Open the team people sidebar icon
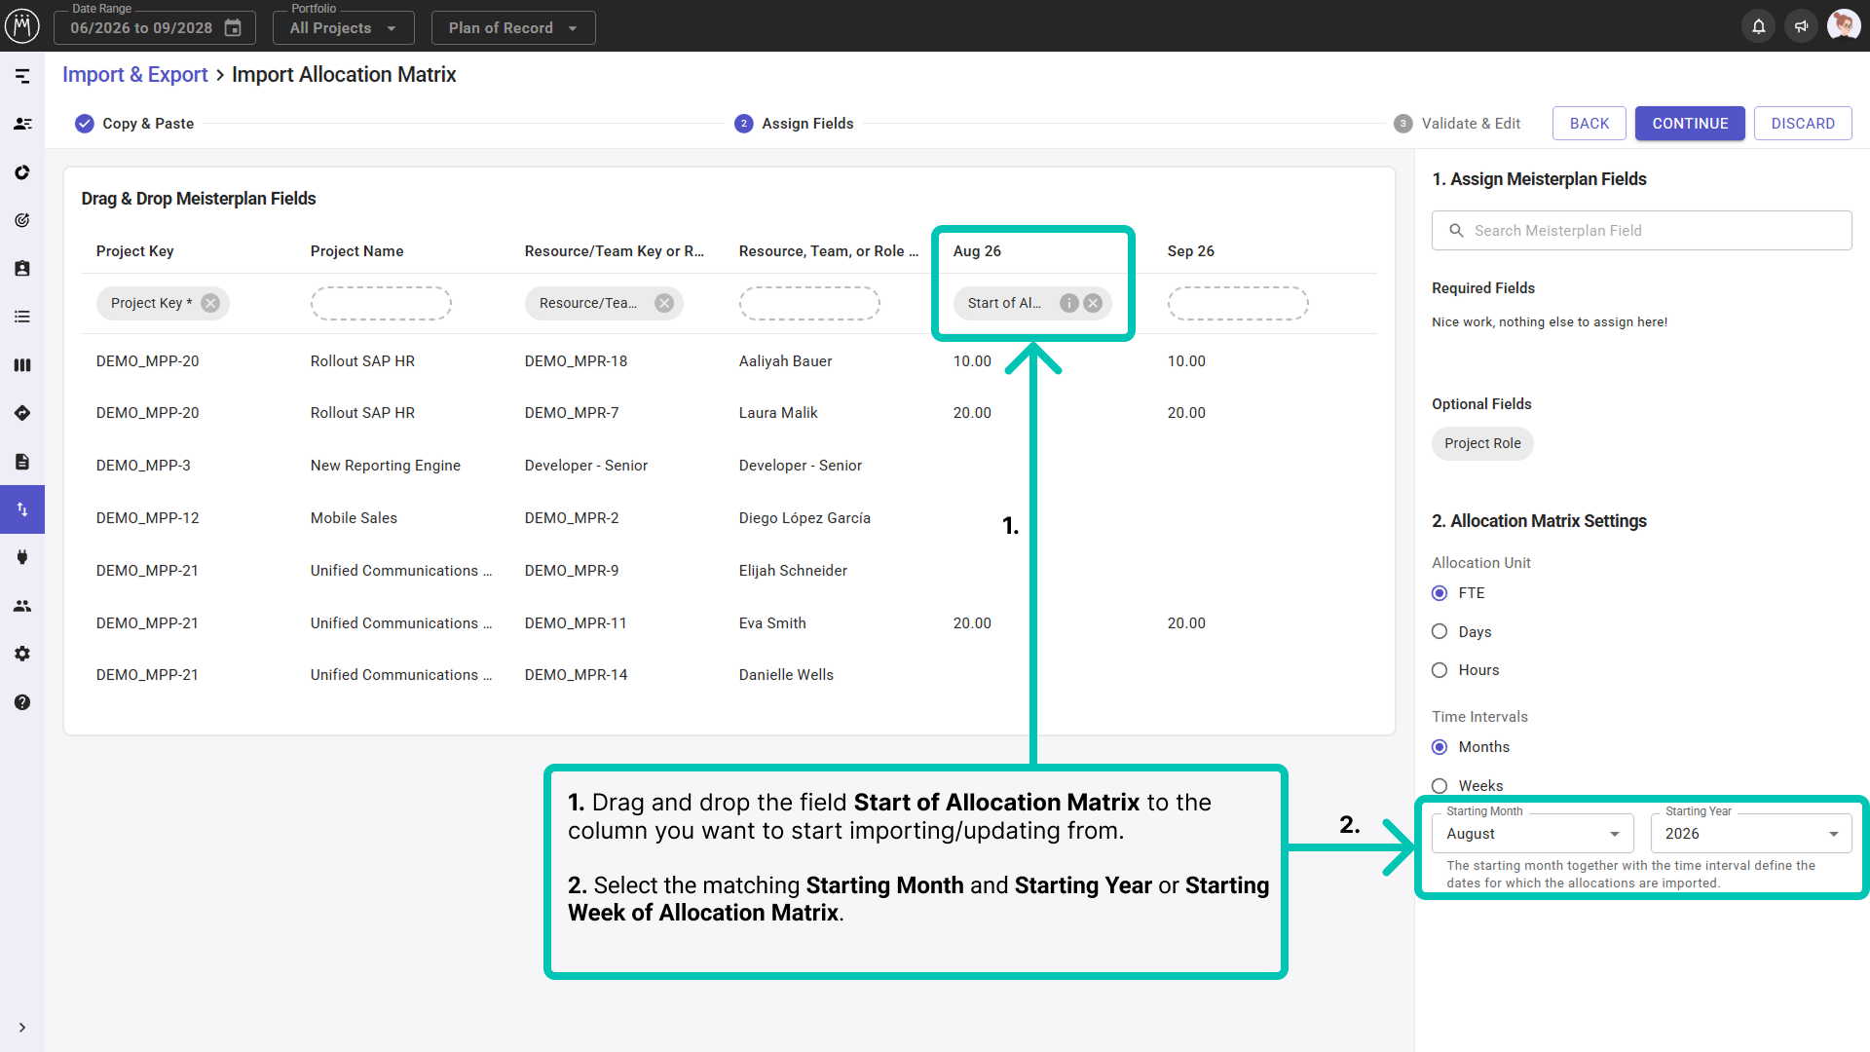This screenshot has width=1870, height=1052. [x=22, y=606]
